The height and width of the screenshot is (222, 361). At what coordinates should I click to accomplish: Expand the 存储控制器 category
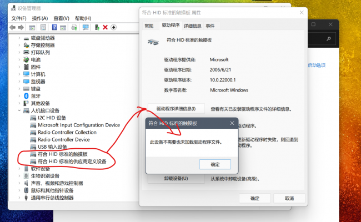pyautogui.click(x=19, y=46)
